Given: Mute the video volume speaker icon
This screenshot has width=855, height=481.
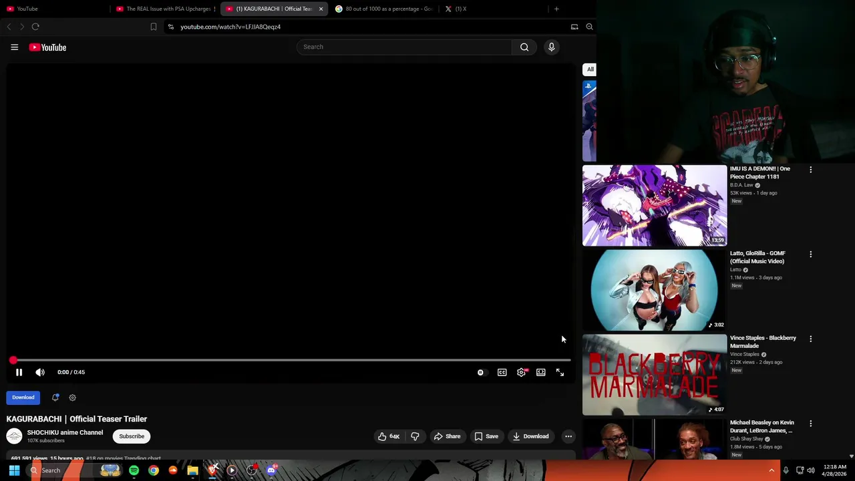Looking at the screenshot, I should pos(40,372).
